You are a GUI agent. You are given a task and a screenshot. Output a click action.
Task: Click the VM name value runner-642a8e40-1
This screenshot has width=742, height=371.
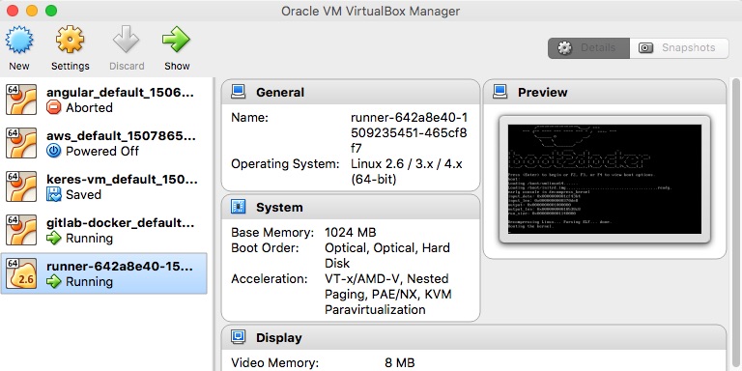409,118
